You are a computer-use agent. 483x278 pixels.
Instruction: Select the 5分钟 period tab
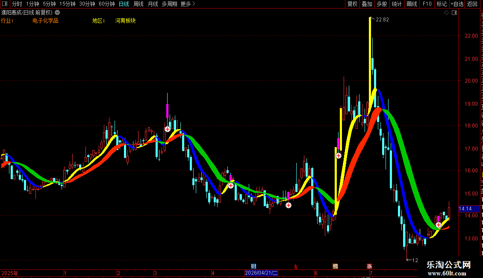point(49,4)
